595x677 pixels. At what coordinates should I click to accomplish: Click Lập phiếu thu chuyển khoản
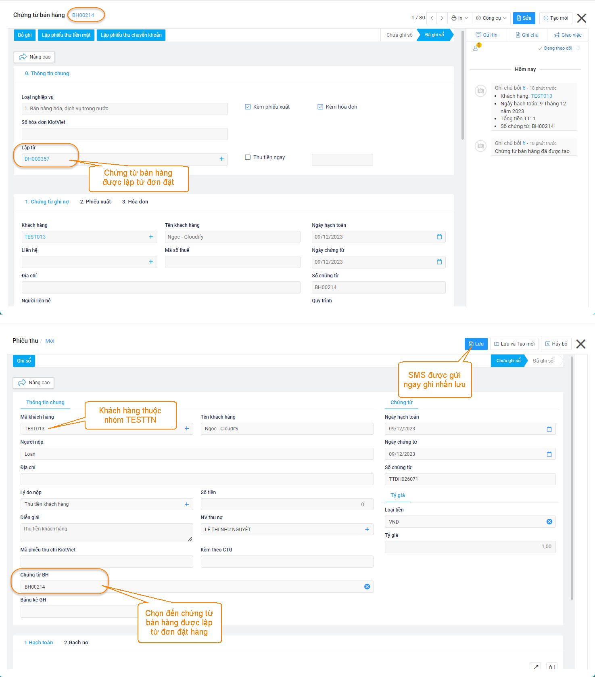pyautogui.click(x=131, y=35)
